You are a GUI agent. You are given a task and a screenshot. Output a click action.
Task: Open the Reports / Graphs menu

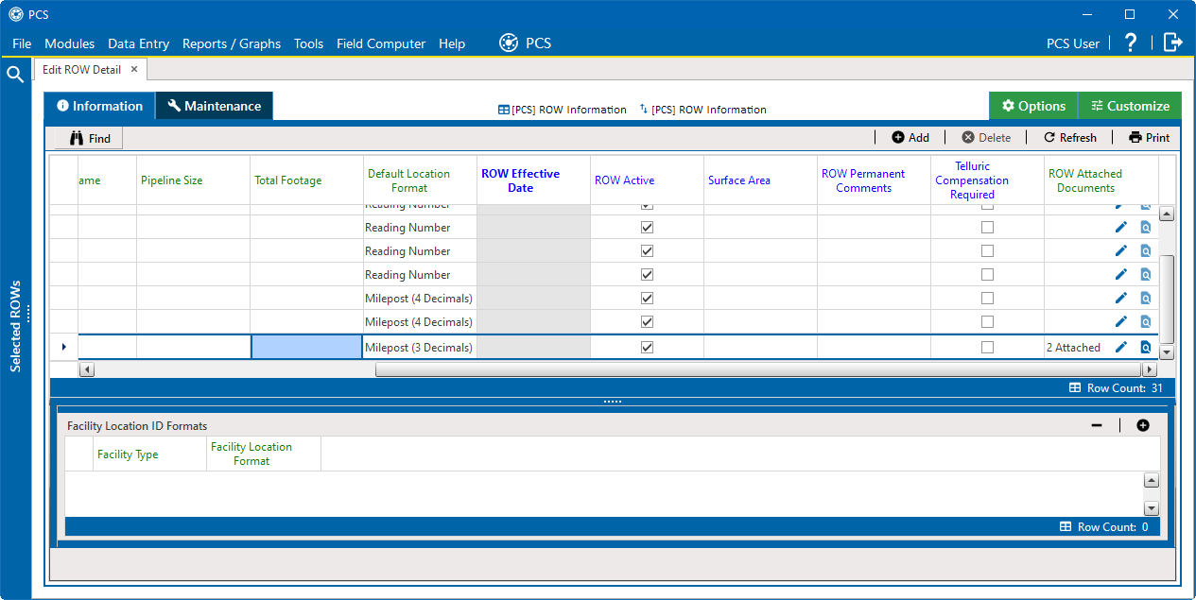click(232, 43)
